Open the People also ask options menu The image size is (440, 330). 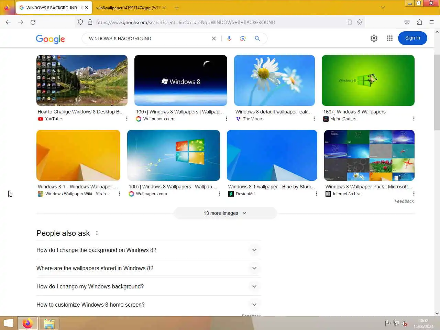(x=97, y=233)
